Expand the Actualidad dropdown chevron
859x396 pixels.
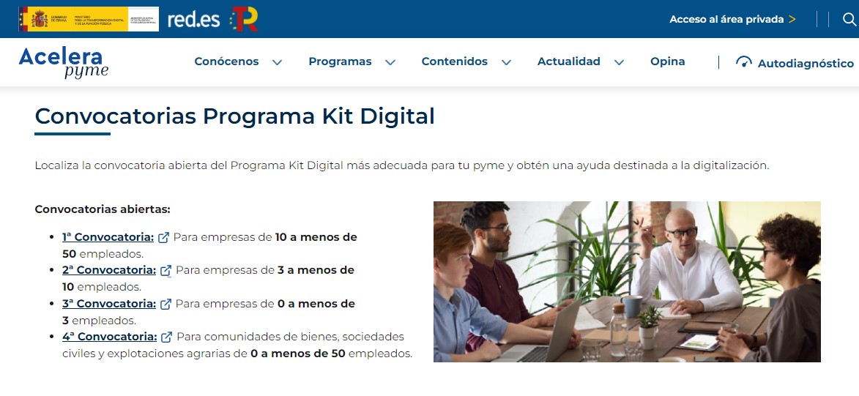tap(619, 62)
